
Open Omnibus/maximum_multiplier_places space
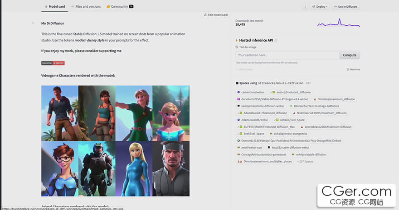point(265,161)
